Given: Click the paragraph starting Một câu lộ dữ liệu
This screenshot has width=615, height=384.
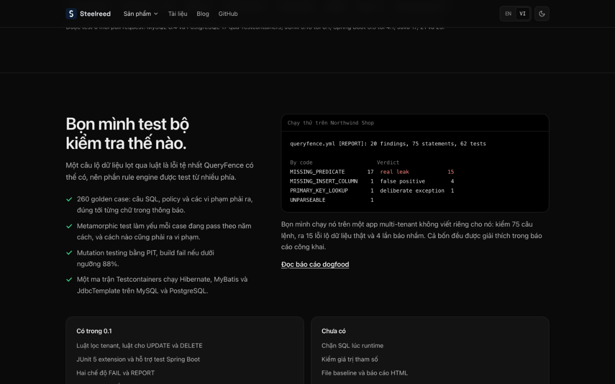Looking at the screenshot, I should (160, 172).
